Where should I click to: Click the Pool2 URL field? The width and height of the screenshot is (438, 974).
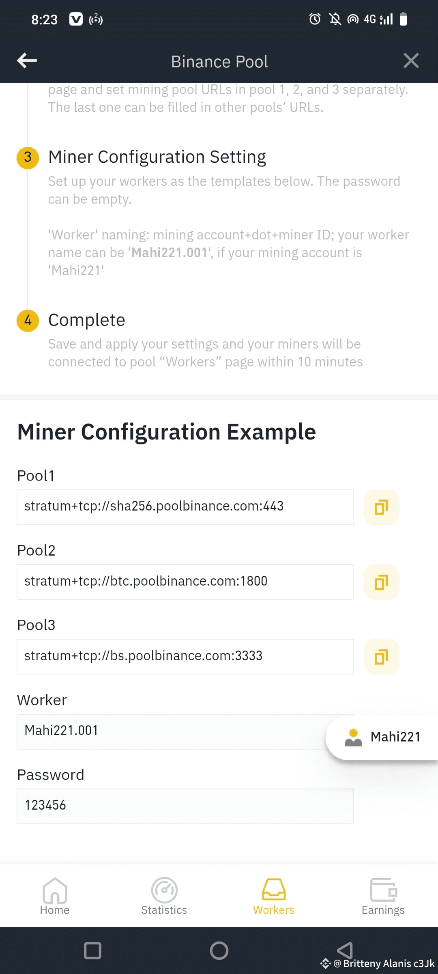coord(185,582)
